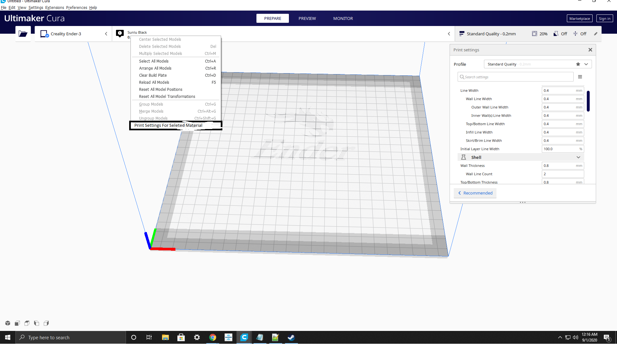The image size is (617, 346).
Task: Click the pencil icon to customize print settings
Action: pyautogui.click(x=596, y=33)
